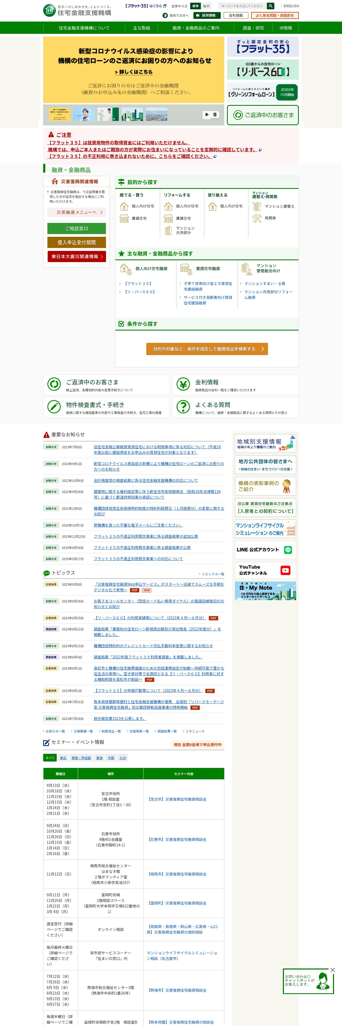
Task: Click the 金利情報 header button
Action: point(236,15)
